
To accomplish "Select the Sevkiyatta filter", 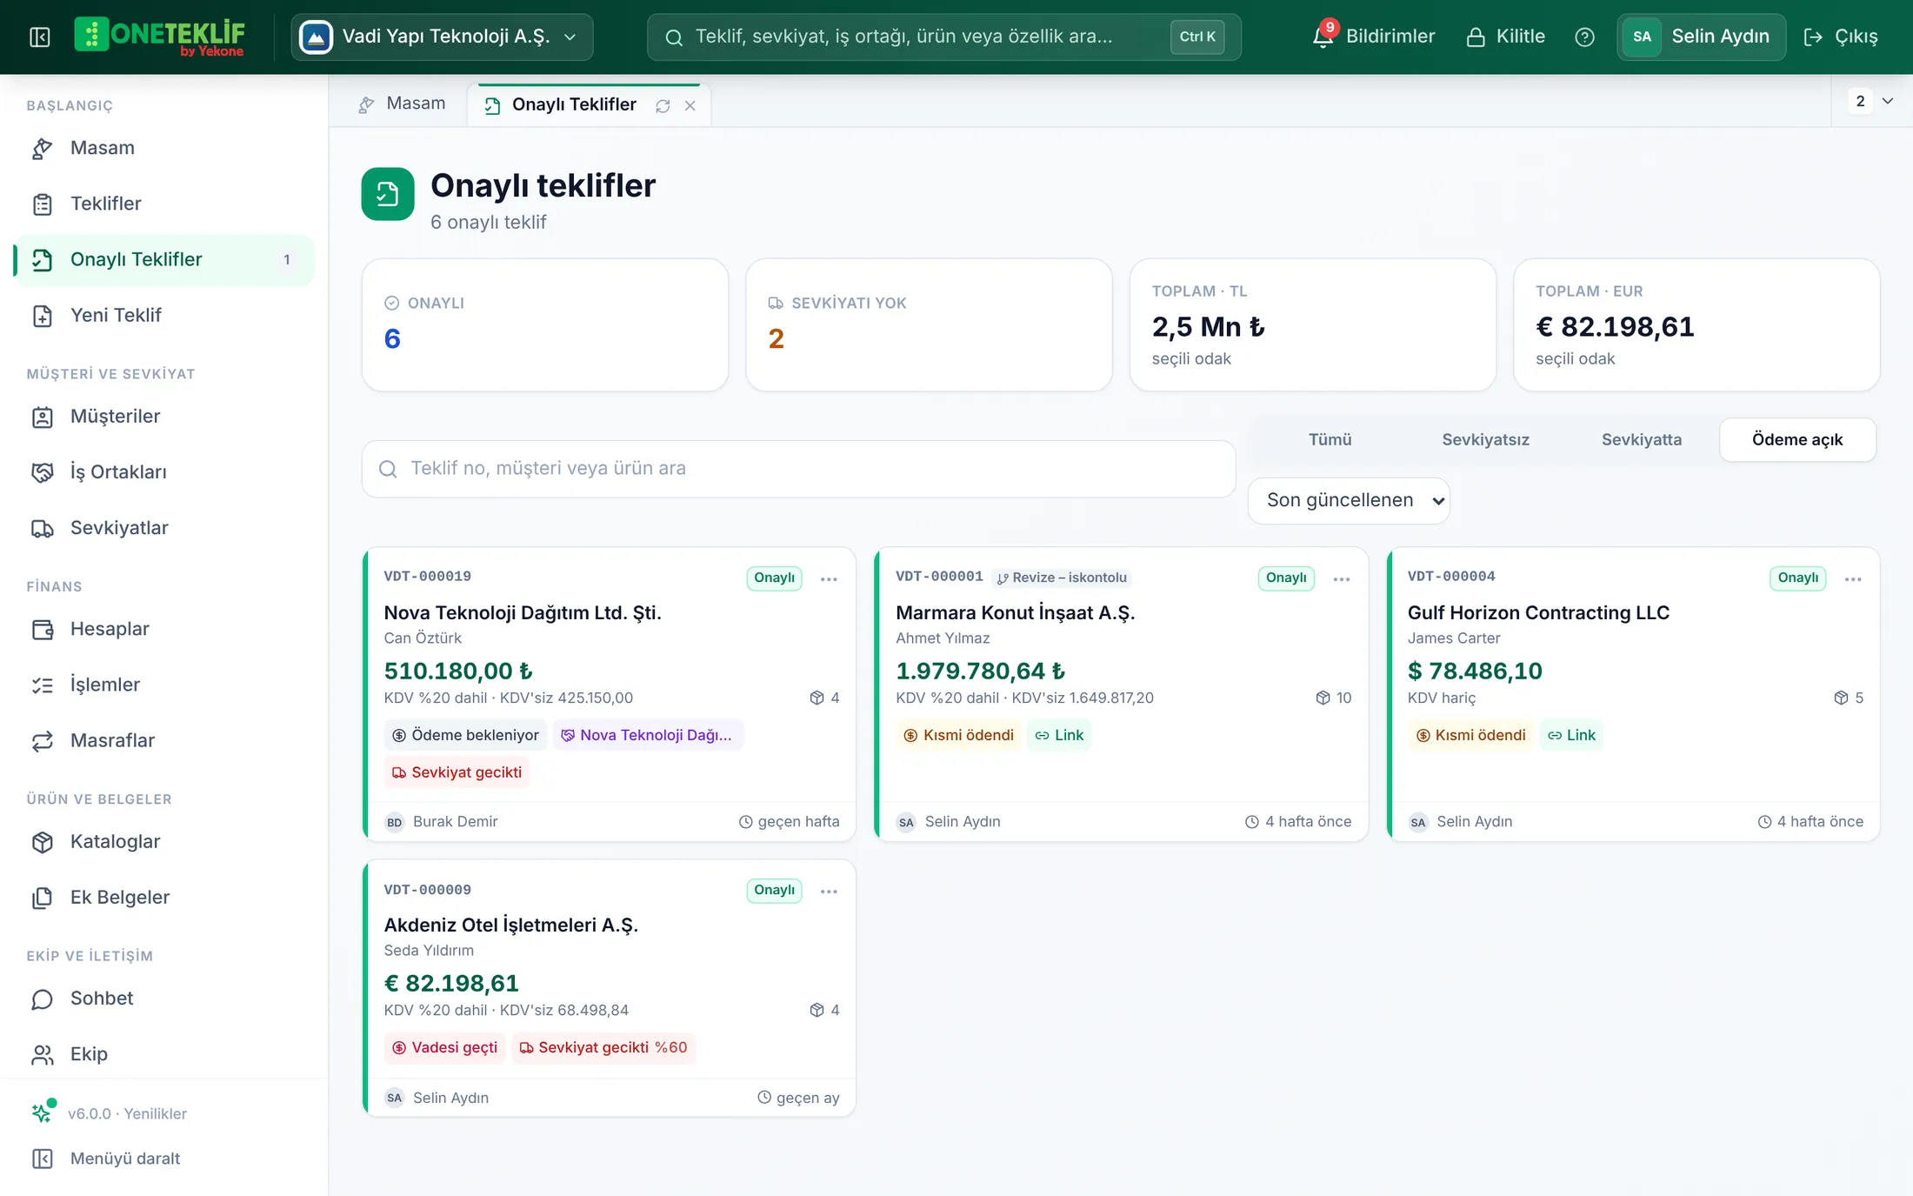I will [x=1641, y=439].
